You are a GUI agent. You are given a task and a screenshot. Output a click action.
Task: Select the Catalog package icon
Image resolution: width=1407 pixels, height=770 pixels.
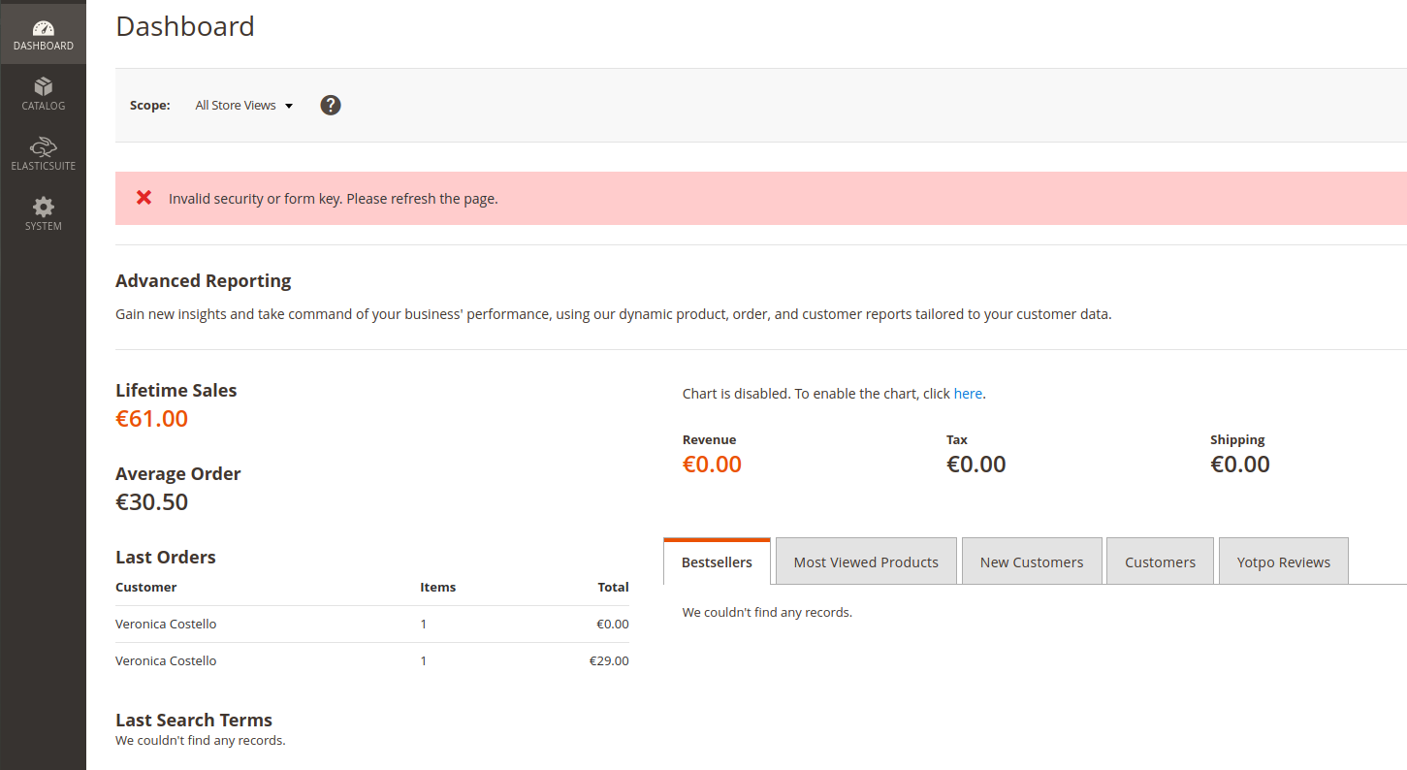[x=44, y=86]
